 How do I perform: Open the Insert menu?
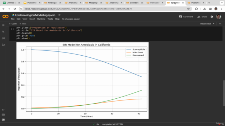[32, 19]
